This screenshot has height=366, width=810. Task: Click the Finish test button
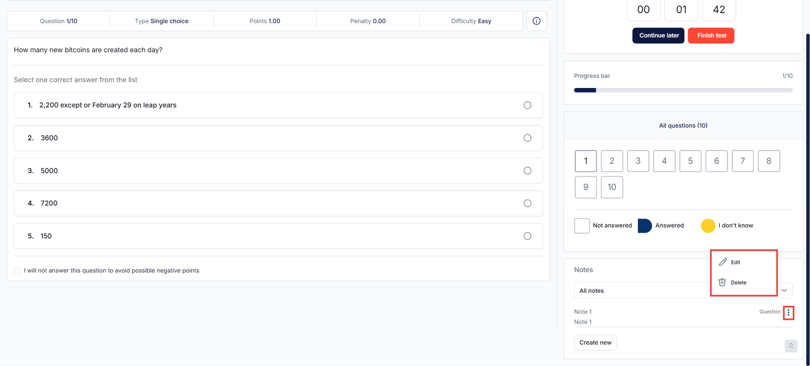click(x=711, y=35)
